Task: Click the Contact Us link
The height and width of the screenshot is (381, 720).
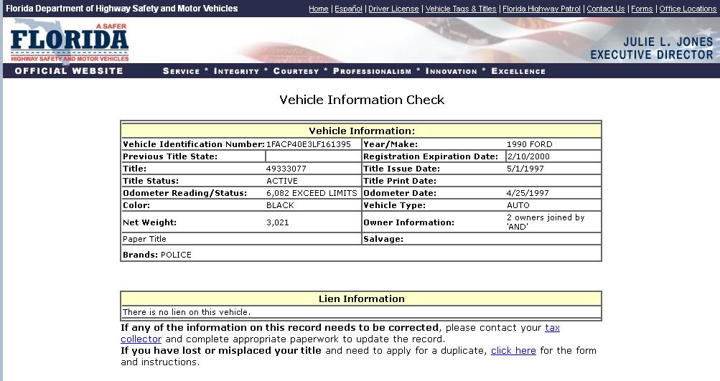Action: [605, 9]
